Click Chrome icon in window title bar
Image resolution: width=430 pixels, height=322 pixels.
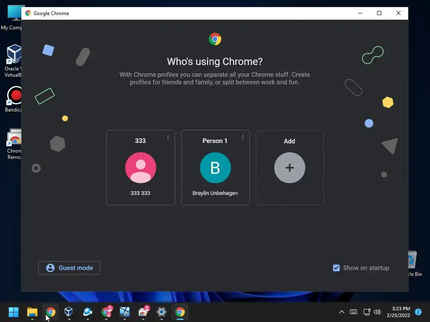click(28, 13)
